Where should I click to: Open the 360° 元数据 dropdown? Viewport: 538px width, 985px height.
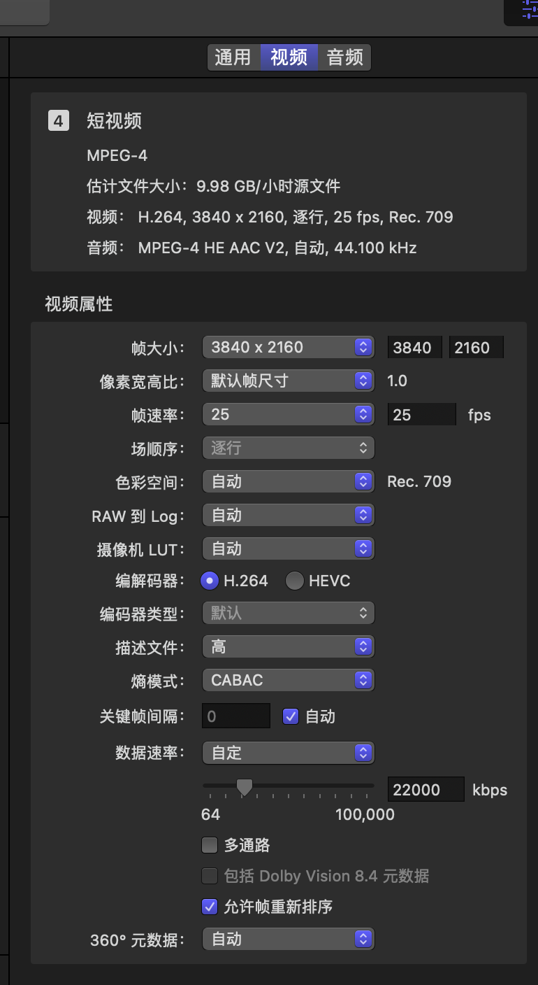point(288,939)
